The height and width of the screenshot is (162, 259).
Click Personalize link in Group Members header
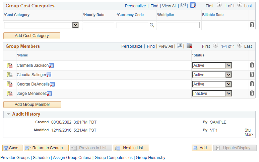[132, 46]
